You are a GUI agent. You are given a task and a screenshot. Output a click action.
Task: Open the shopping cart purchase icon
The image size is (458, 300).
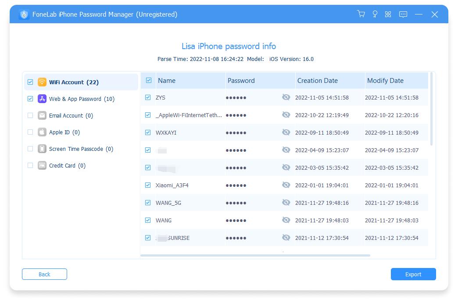tap(361, 14)
